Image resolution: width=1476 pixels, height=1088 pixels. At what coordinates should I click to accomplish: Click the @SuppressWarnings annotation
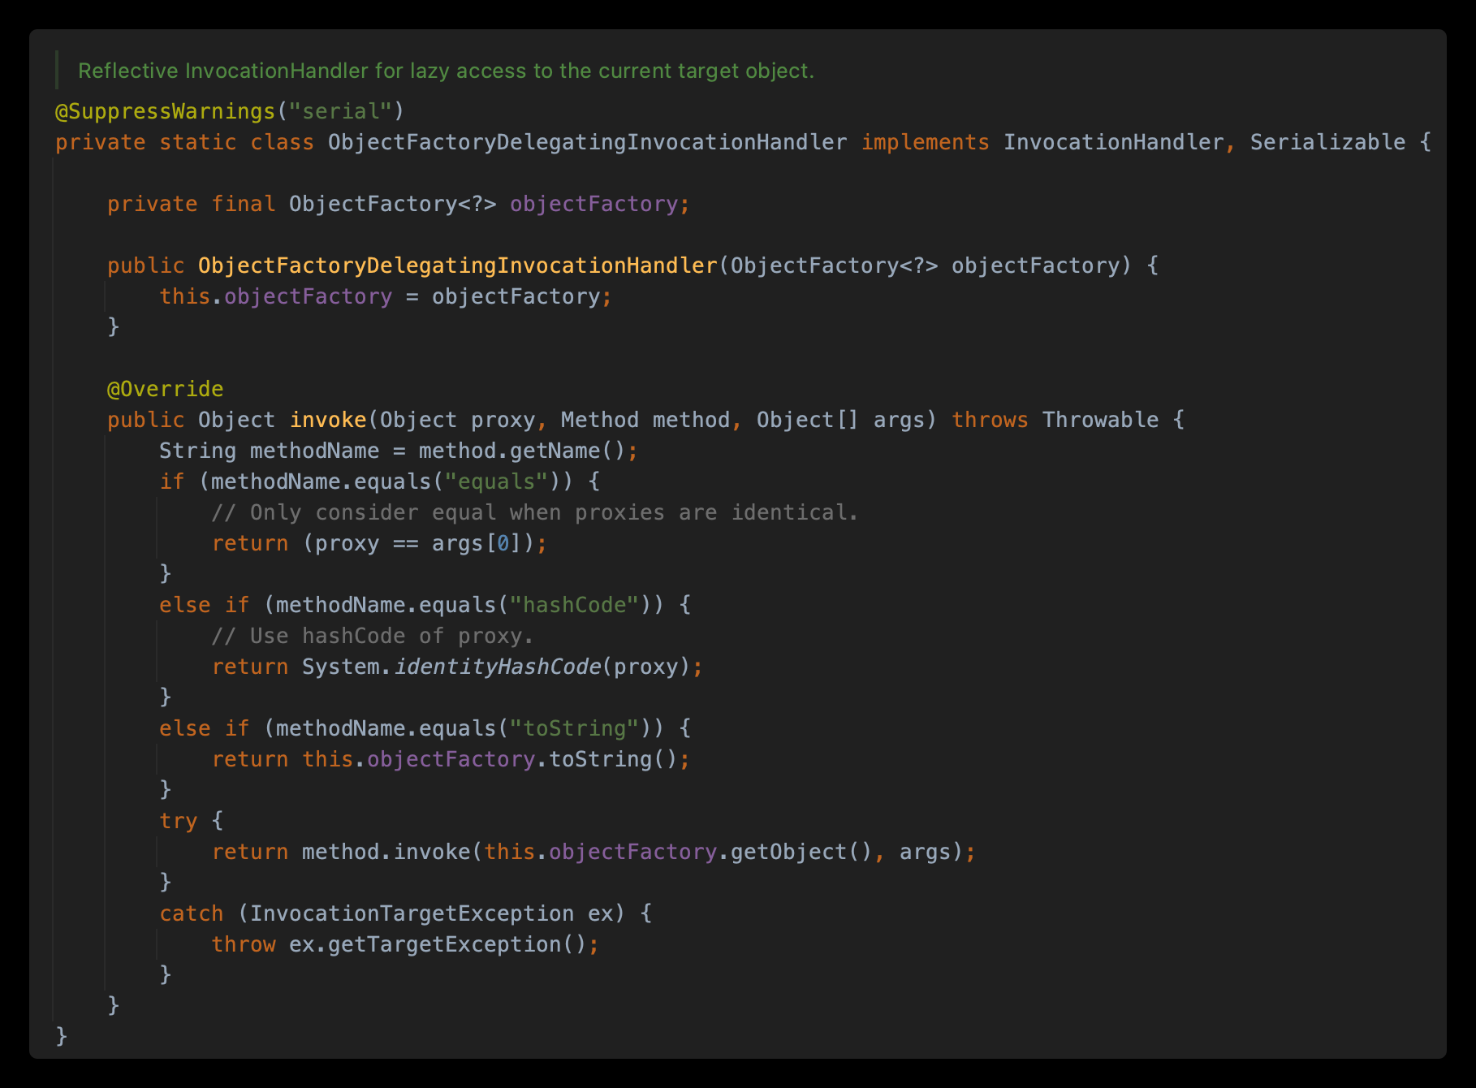(165, 111)
